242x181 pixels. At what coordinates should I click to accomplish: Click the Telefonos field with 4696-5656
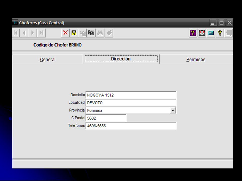(131, 126)
